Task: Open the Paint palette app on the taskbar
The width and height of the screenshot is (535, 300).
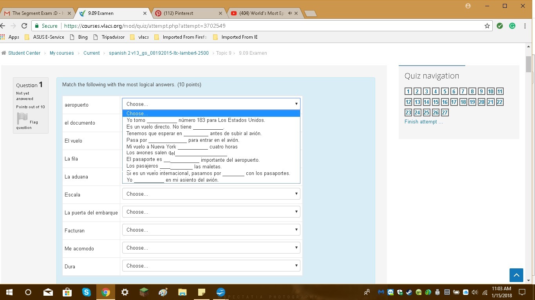Action: point(163,292)
